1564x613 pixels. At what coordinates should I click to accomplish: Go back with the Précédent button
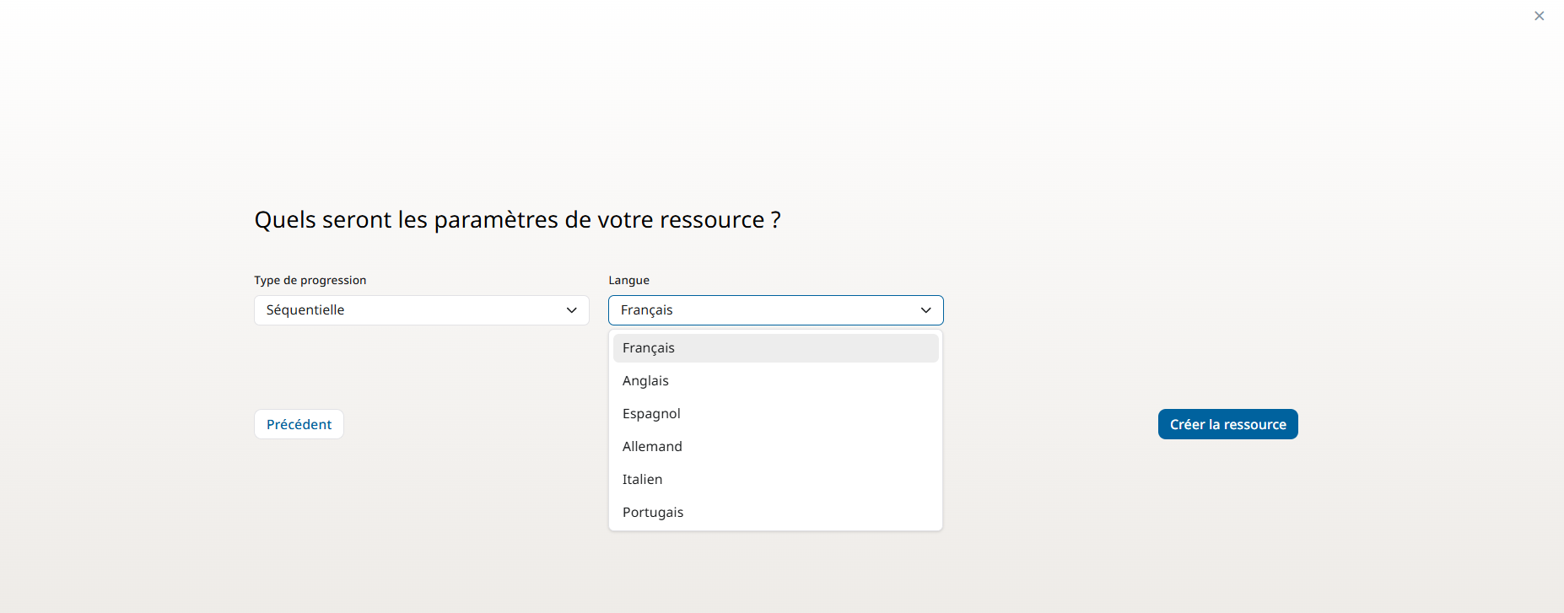pos(299,424)
